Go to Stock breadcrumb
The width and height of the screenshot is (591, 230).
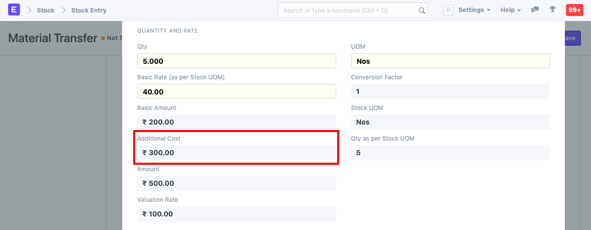(45, 10)
